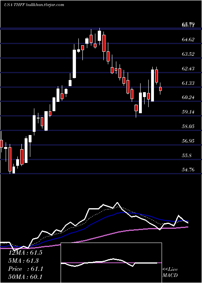Click the 12MA : 61.5 reading
The image size is (202, 283).
point(25,253)
